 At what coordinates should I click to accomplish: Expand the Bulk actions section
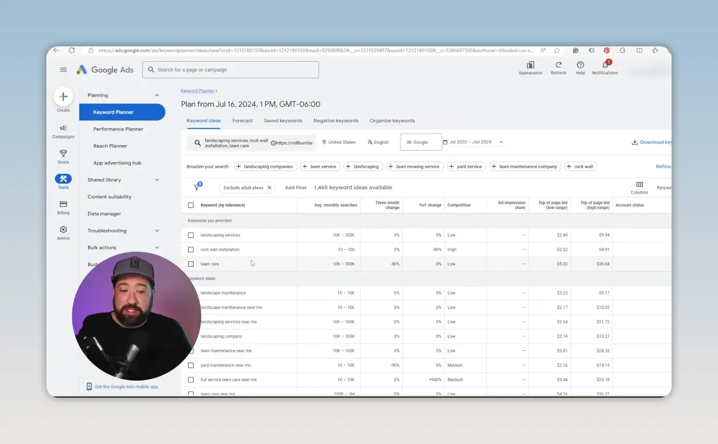pyautogui.click(x=157, y=247)
